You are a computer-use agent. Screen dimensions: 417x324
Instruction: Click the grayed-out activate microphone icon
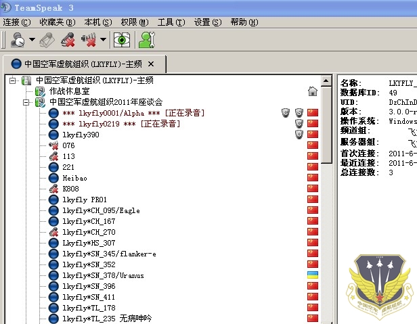click(47, 40)
